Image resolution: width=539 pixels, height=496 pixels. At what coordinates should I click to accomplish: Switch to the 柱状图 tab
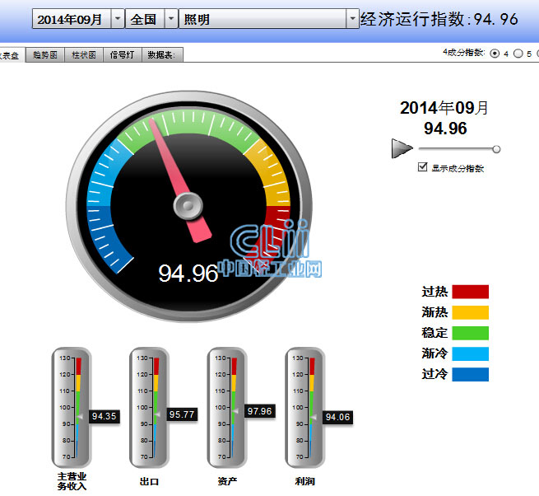(x=83, y=55)
